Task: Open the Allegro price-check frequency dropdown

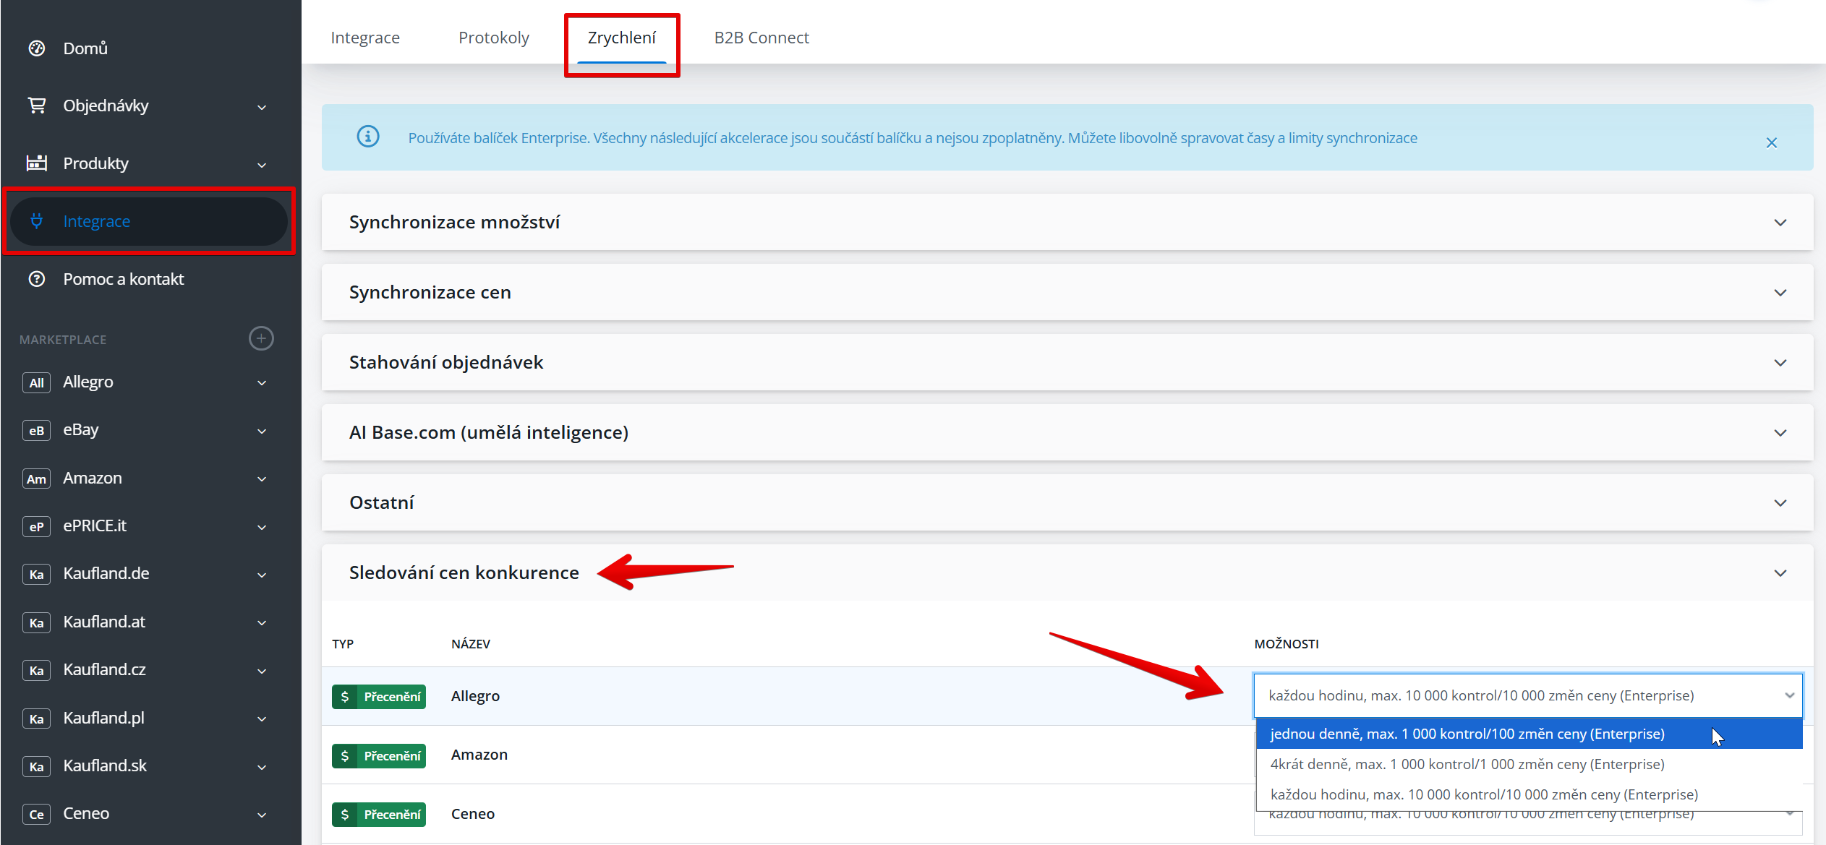Action: (1528, 695)
